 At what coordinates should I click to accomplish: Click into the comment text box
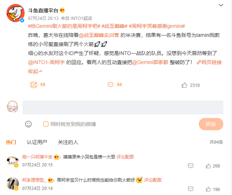click(x=123, y=107)
